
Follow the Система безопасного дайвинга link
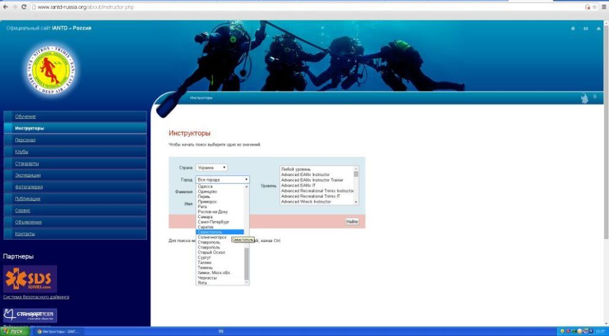(x=36, y=297)
